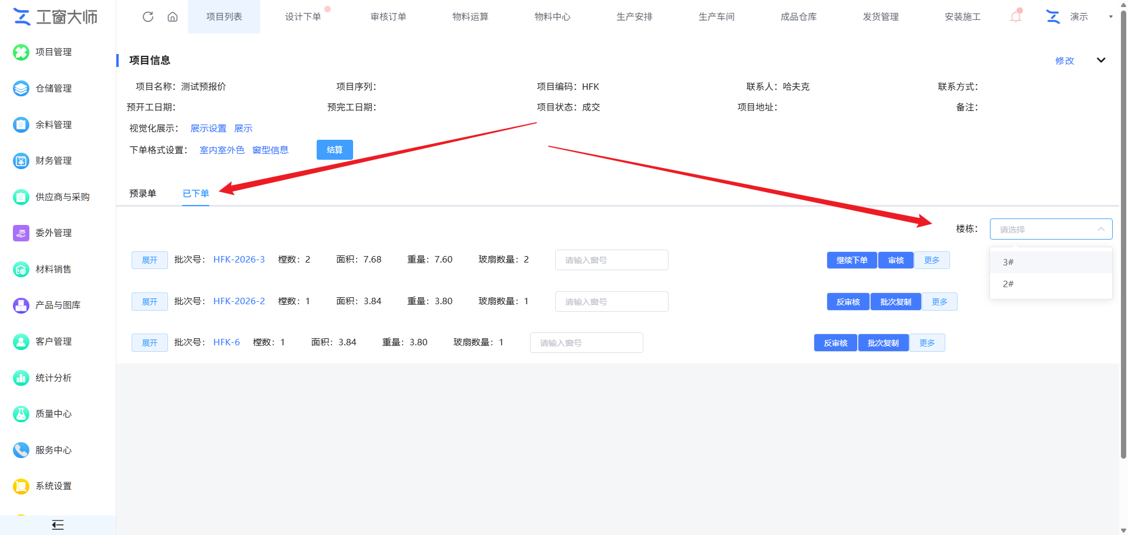Expand batch HFK-2026-3 with 展开
This screenshot has height=535, width=1128.
[150, 260]
